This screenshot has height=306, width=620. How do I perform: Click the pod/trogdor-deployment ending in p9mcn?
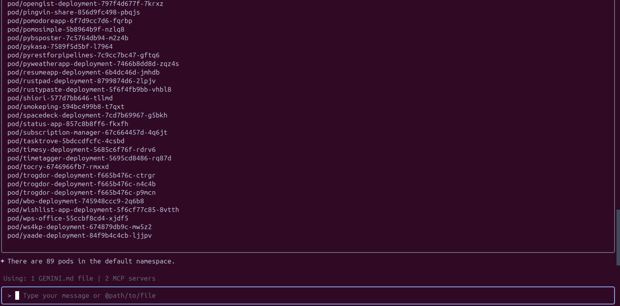click(81, 192)
